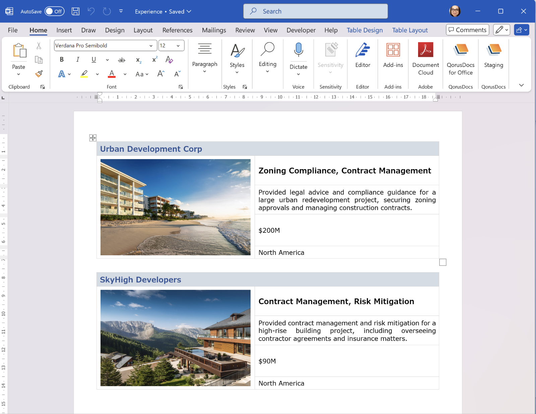The image size is (536, 414).
Task: Click the document title Experience Saved
Action: pyautogui.click(x=163, y=11)
